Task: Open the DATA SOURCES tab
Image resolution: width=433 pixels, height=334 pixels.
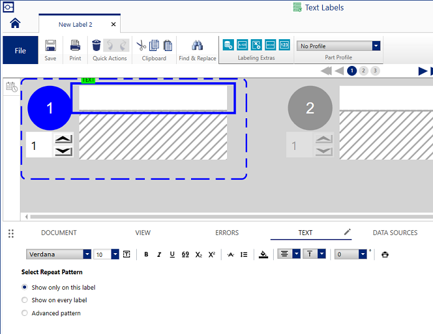Action: 395,233
